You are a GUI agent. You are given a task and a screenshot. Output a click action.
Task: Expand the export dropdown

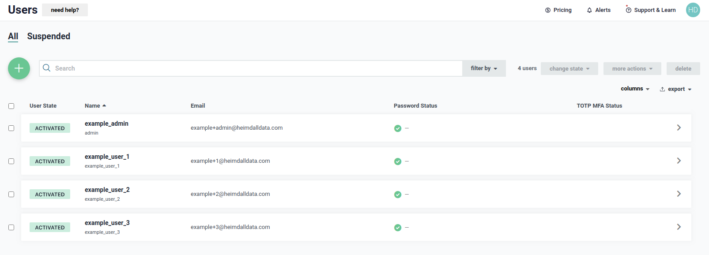675,89
